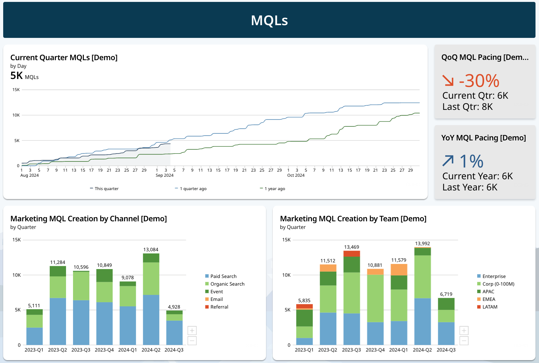
Task: Zoom in on the Channel chart
Action: coord(192,331)
